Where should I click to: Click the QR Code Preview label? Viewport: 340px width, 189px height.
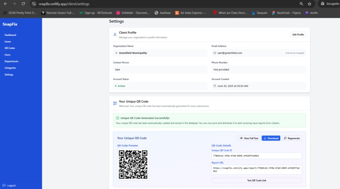click(x=127, y=146)
